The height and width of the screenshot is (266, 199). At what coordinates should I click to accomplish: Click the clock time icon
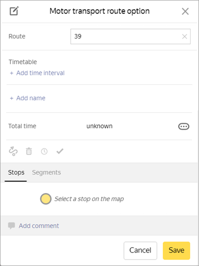44,151
